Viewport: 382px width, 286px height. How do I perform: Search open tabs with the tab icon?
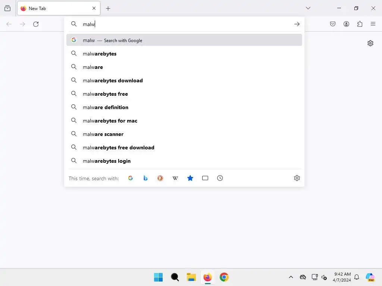pos(205,178)
